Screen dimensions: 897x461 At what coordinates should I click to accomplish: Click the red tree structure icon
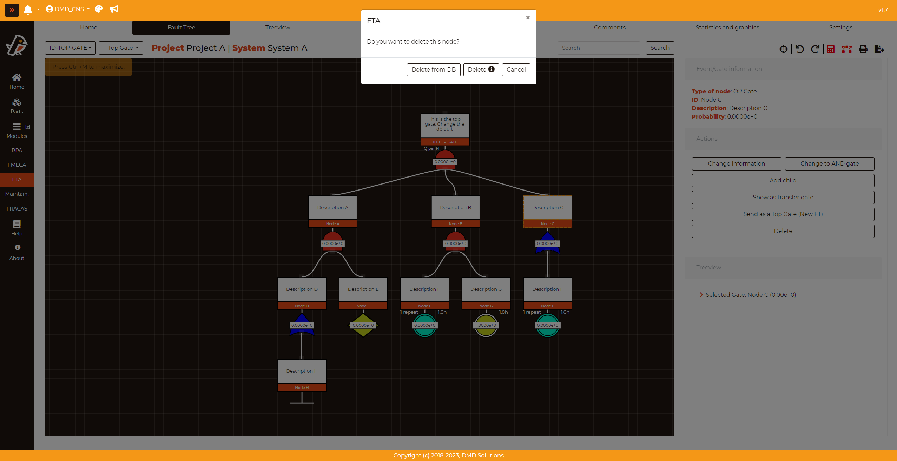point(846,49)
